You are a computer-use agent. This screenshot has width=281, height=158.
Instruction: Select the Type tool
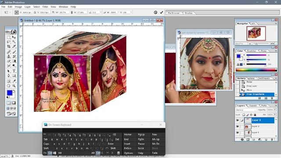(14, 71)
